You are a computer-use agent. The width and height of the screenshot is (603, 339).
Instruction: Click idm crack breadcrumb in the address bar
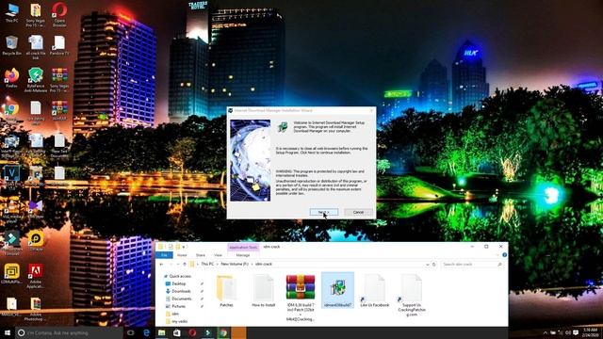click(264, 265)
